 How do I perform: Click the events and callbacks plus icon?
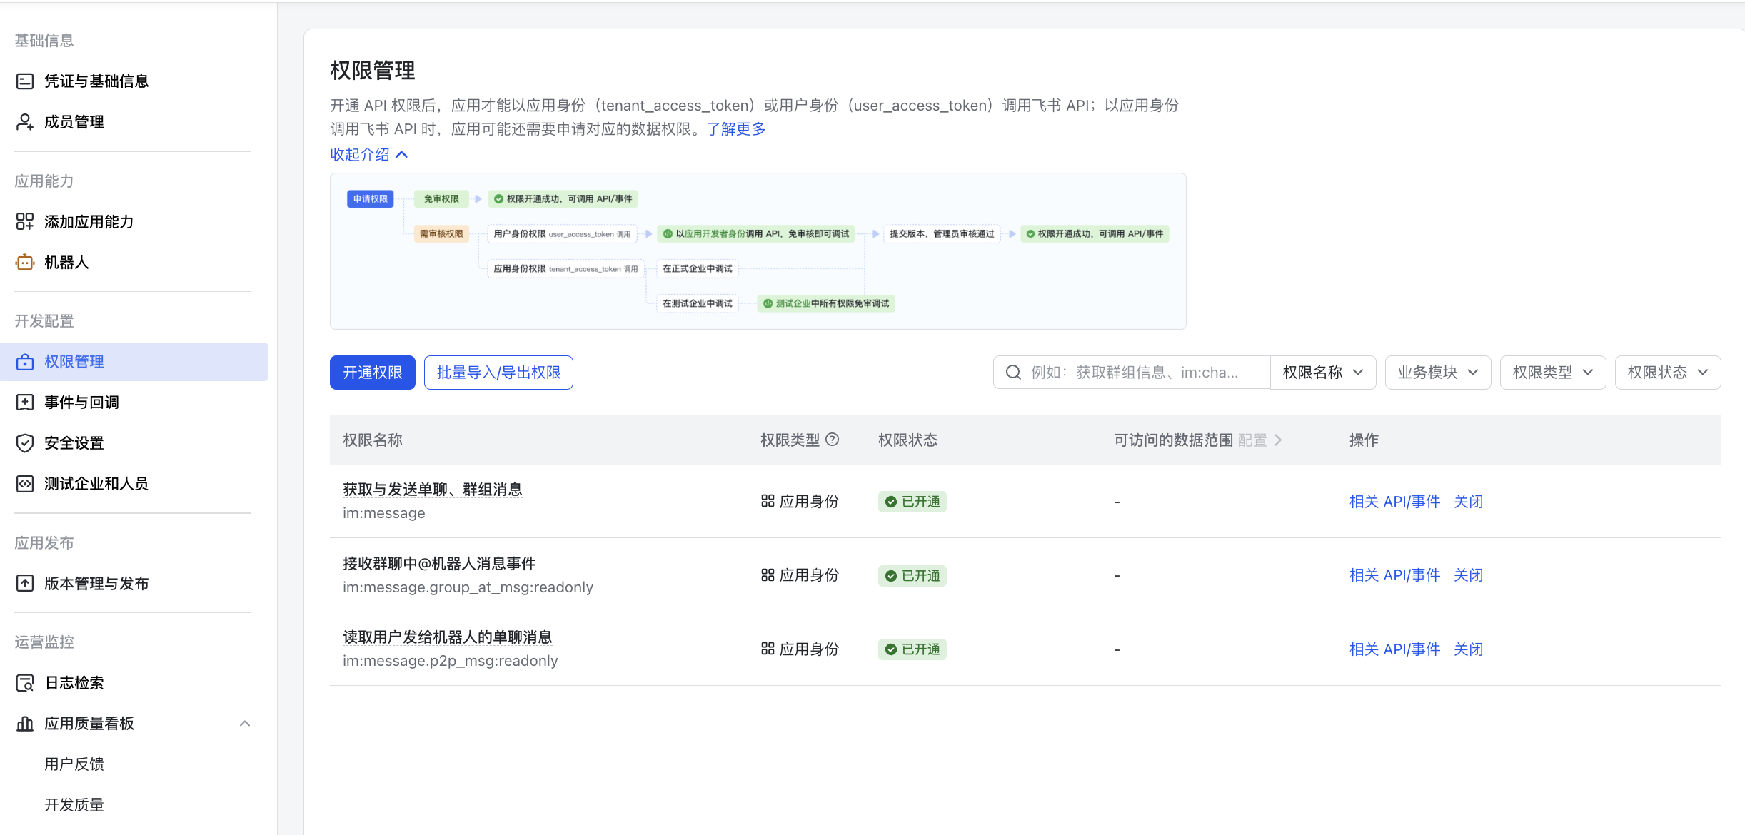(x=25, y=403)
